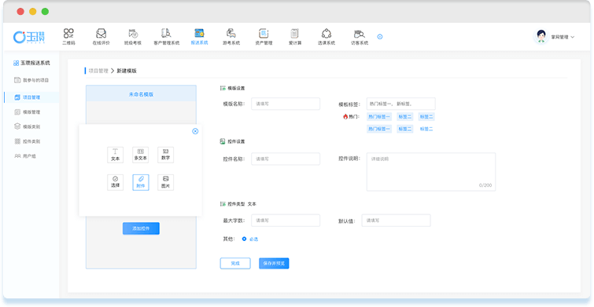This screenshot has height=307, width=594.
Task: Click the red flame 热门 icon
Action: click(345, 117)
